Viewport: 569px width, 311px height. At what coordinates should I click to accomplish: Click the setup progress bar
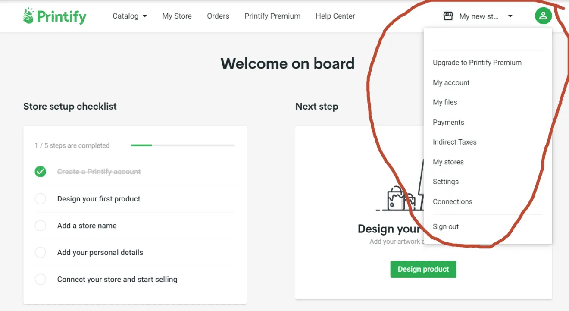[x=183, y=145]
